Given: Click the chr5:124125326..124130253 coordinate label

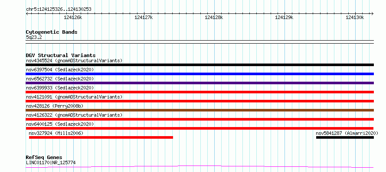Looking at the screenshot, I should (x=59, y=10).
